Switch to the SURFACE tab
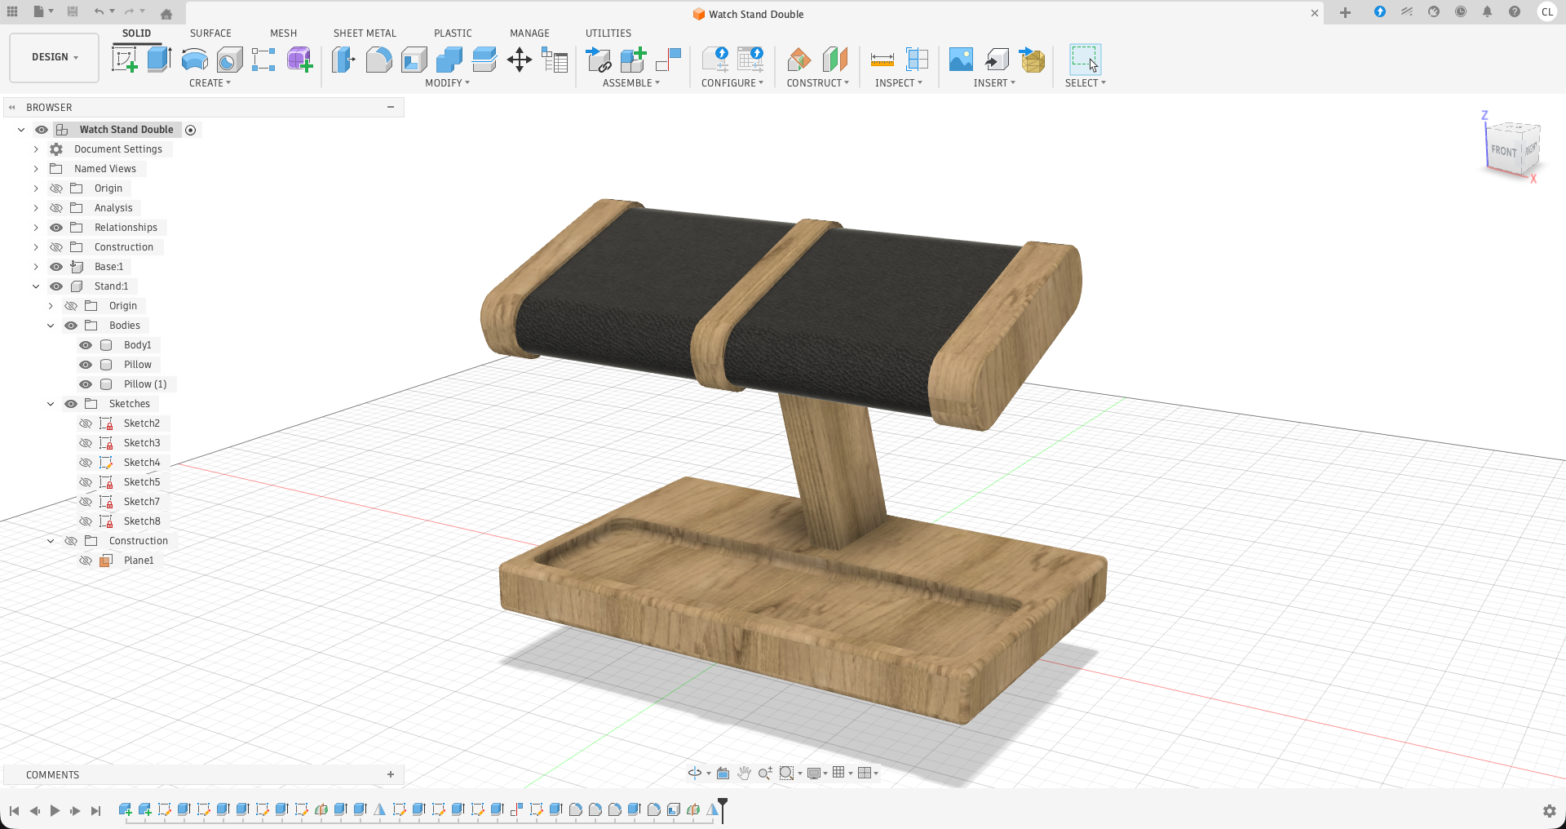Viewport: 1566px width, 829px height. pos(210,33)
